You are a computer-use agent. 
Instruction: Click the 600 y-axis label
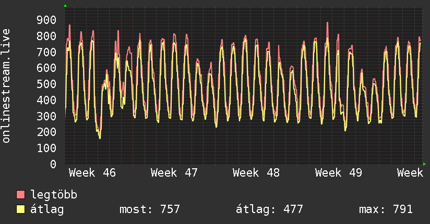click(x=46, y=68)
